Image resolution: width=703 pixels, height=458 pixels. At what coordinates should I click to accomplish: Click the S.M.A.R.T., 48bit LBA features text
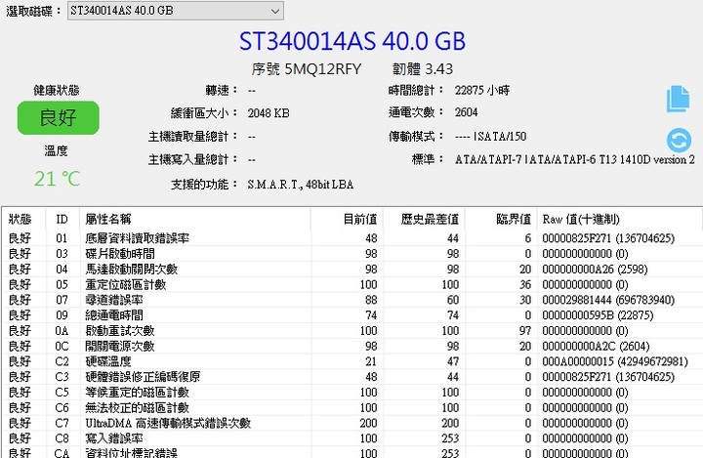point(301,185)
